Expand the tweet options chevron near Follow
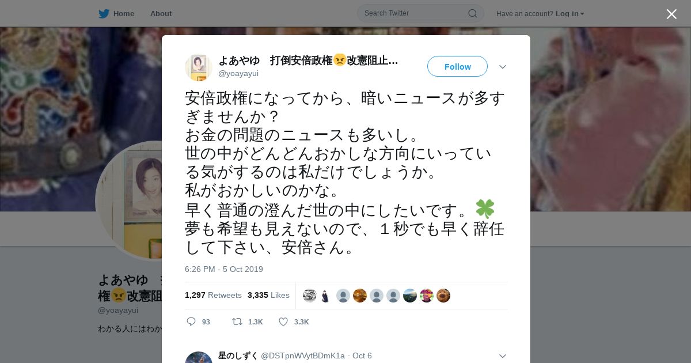Image resolution: width=691 pixels, height=363 pixels. point(503,67)
